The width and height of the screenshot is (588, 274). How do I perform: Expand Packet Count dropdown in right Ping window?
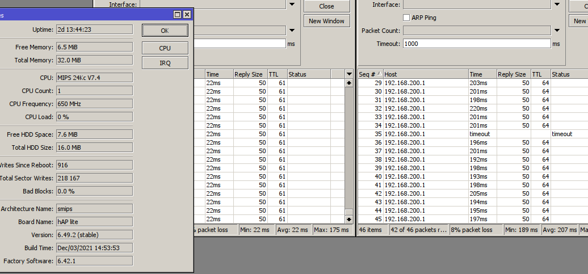557,31
